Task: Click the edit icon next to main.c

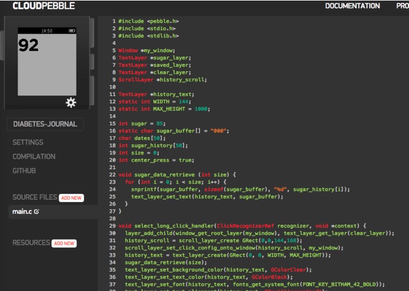Action: pos(36,211)
